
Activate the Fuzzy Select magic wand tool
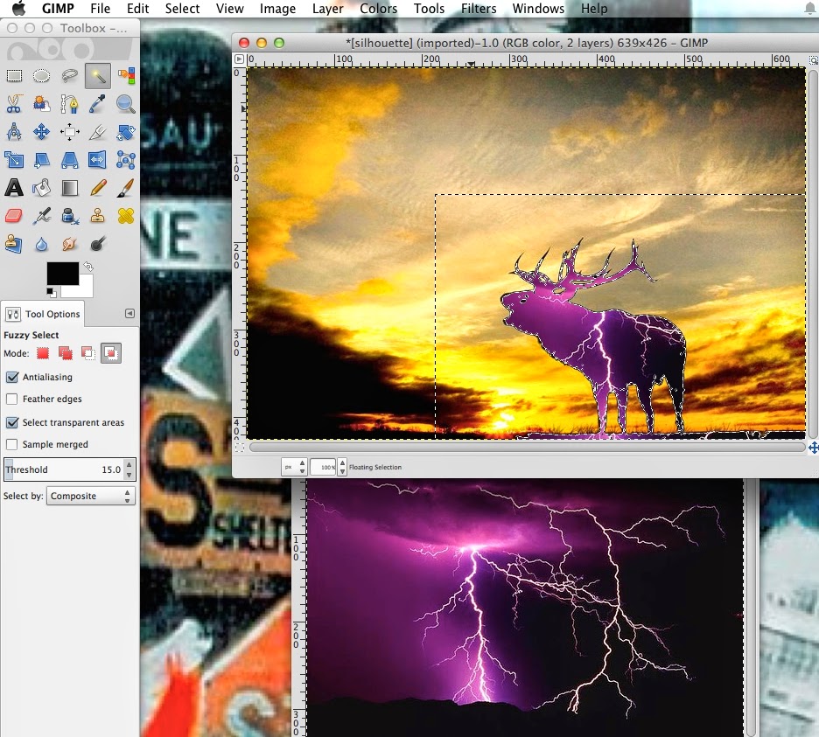(98, 76)
